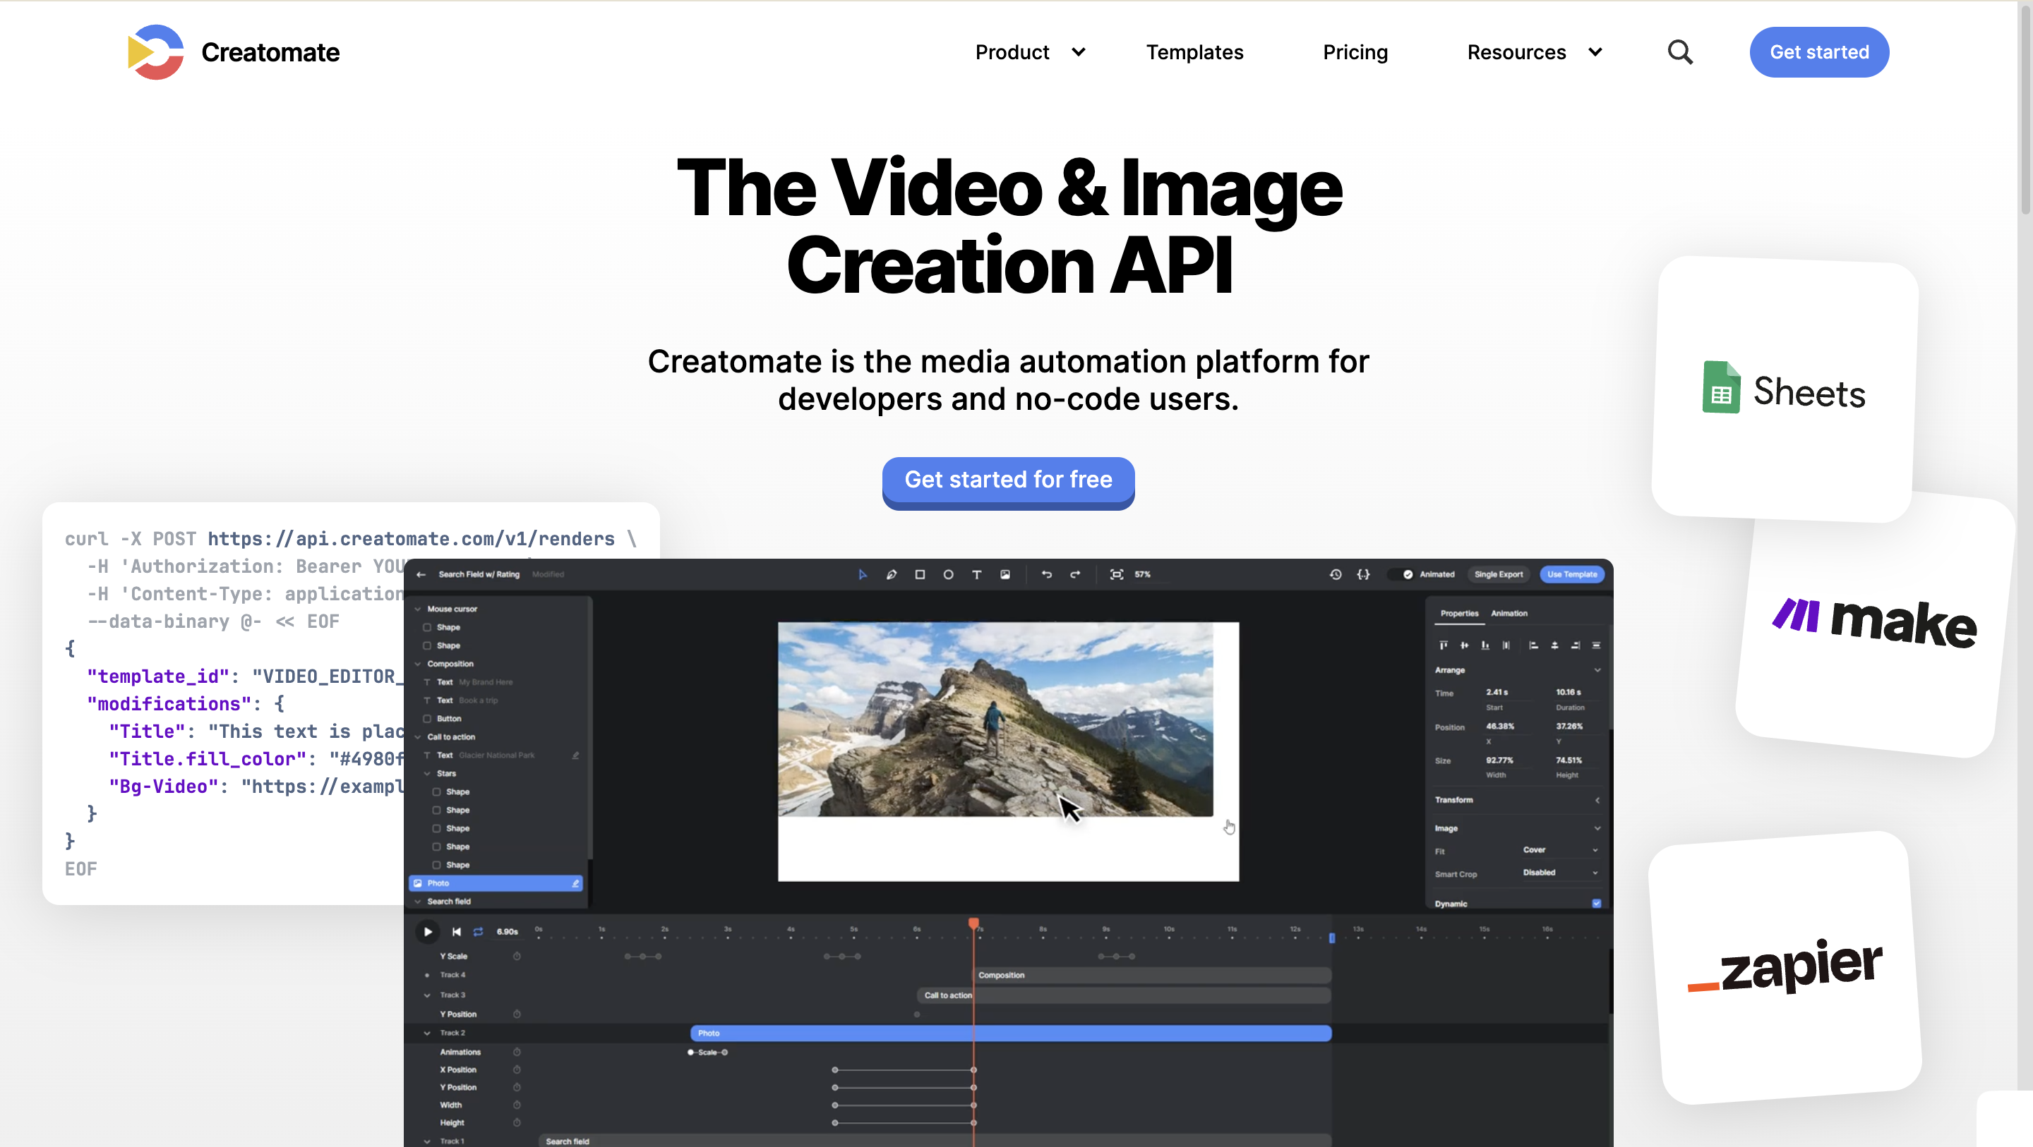
Task: Switch to the Animation tab
Action: [x=1509, y=613]
